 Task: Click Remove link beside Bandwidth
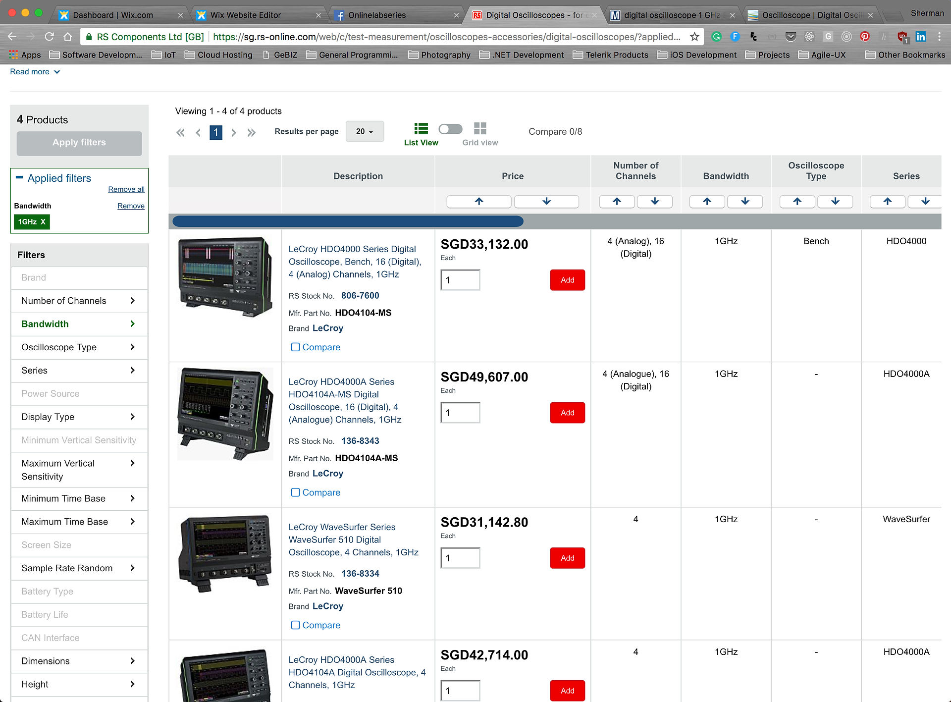point(131,206)
